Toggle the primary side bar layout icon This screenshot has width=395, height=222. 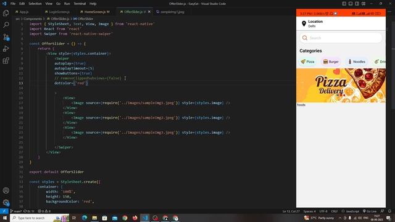coord(344,4)
